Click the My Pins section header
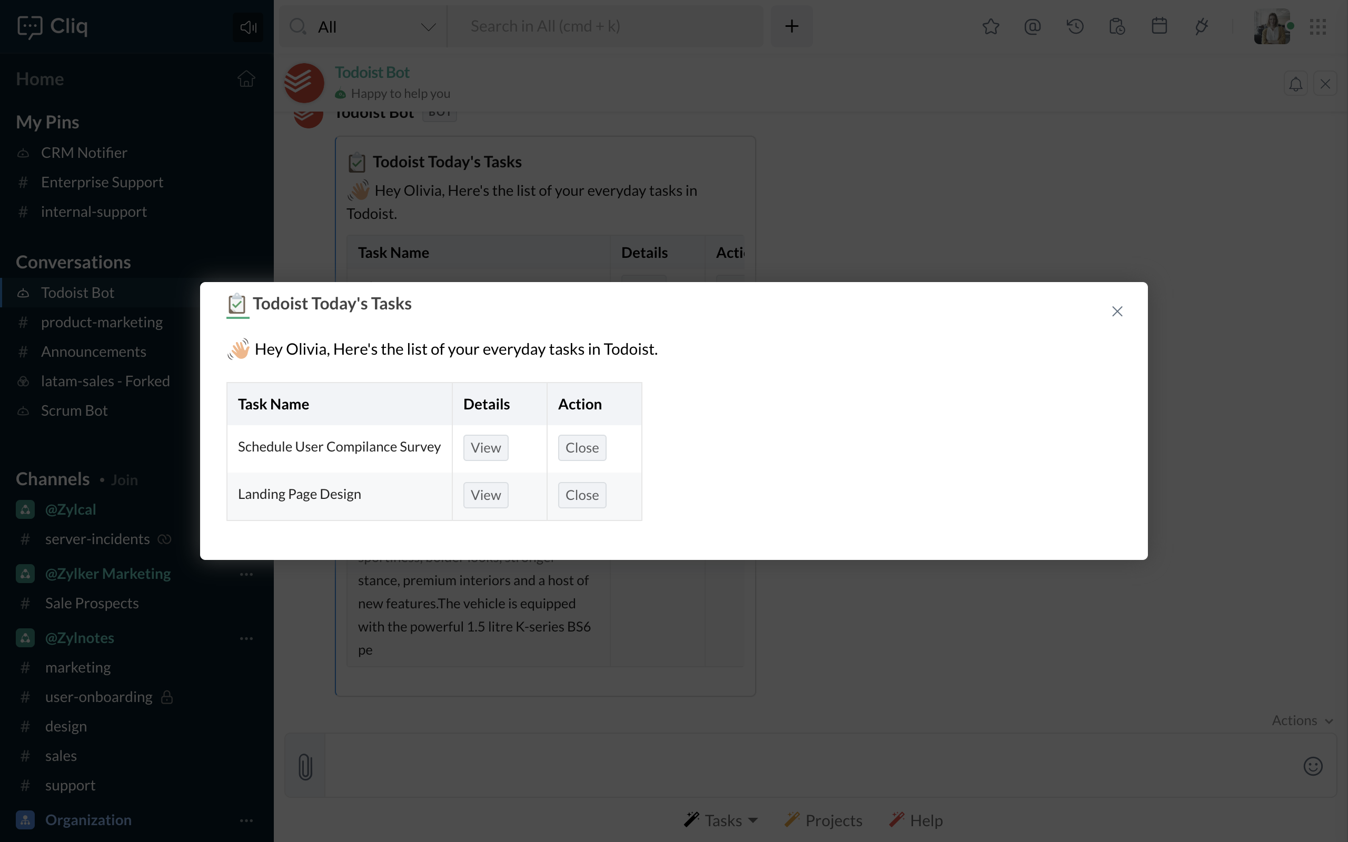Viewport: 1348px width, 842px height. click(47, 122)
